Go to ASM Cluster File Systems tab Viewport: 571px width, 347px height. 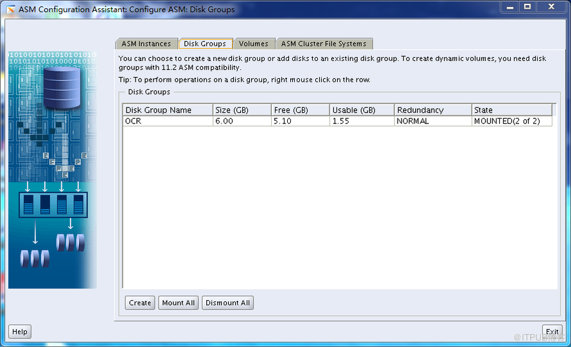click(x=324, y=44)
